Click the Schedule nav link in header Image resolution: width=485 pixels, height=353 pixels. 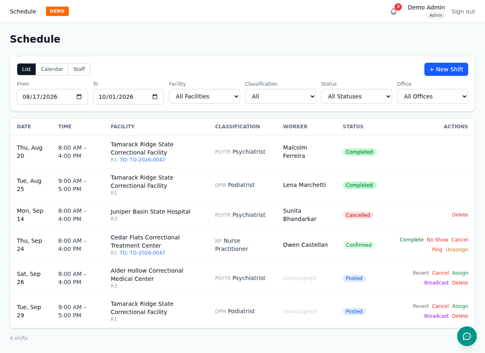[23, 11]
